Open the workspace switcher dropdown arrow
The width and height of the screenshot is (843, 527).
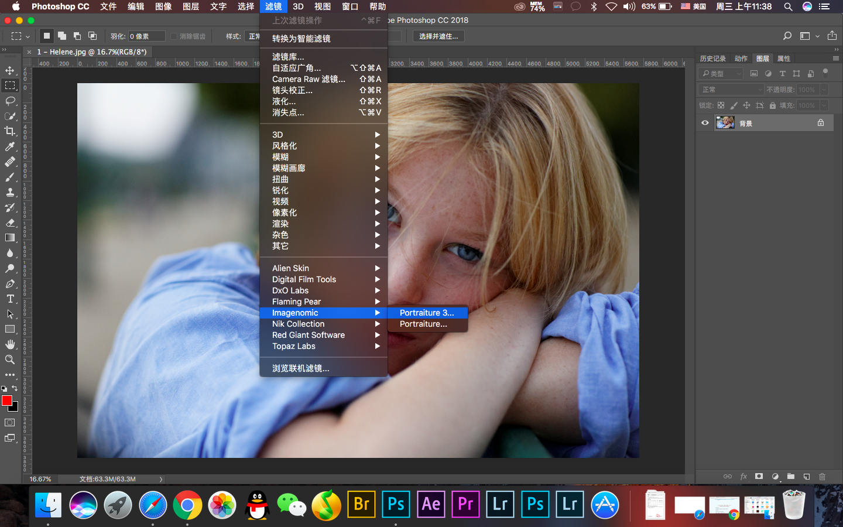coord(817,36)
